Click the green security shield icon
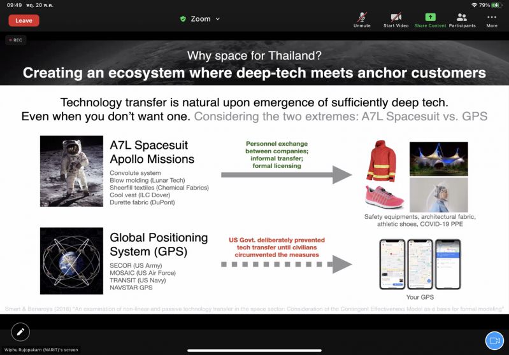This screenshot has width=509, height=355. click(x=183, y=19)
